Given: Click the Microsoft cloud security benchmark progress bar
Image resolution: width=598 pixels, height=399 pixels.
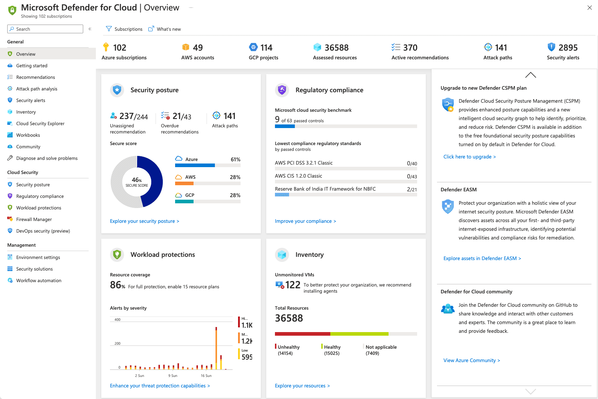Looking at the screenshot, I should click(x=346, y=126).
